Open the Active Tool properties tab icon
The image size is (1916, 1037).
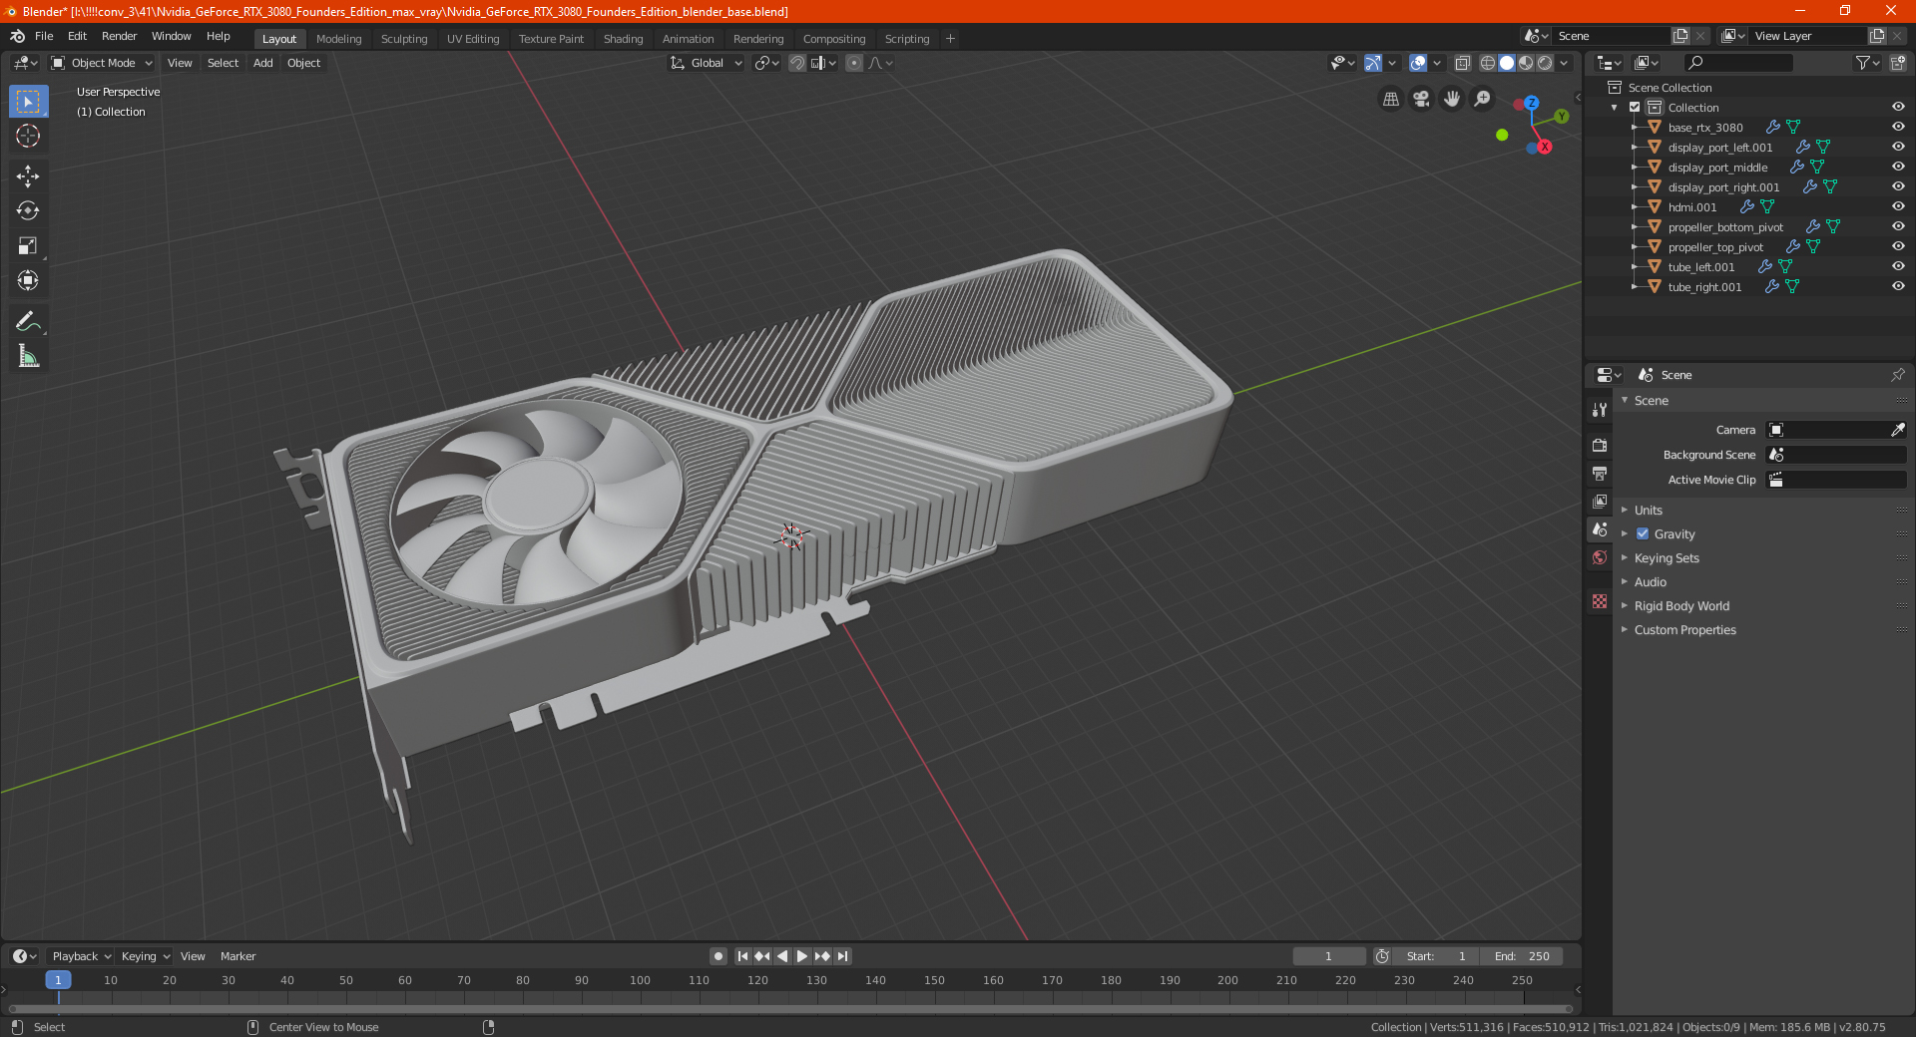coord(1600,409)
